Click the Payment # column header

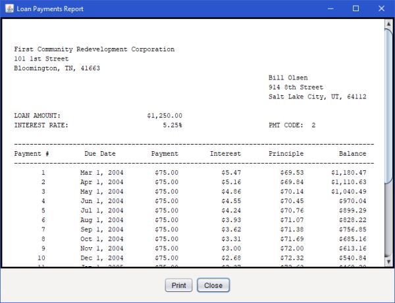(x=32, y=154)
